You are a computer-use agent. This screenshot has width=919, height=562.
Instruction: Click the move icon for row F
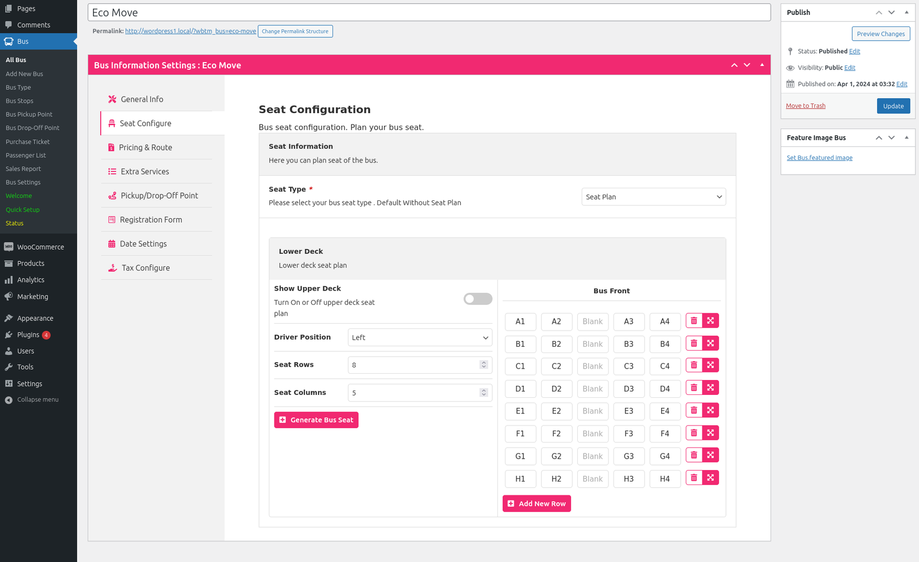click(x=711, y=433)
